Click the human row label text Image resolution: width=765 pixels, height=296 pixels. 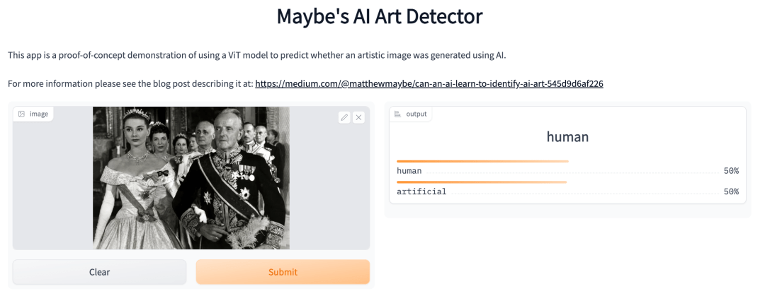[x=409, y=171]
